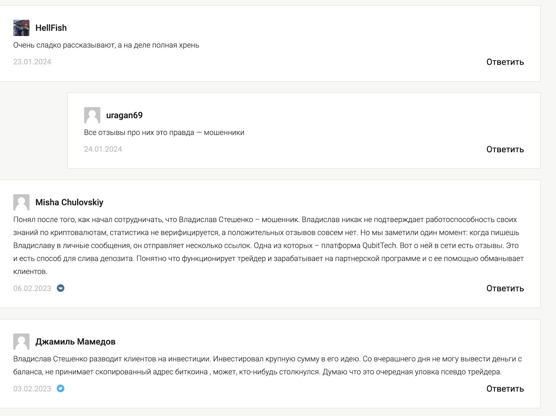Open the uragan69 username

124,115
